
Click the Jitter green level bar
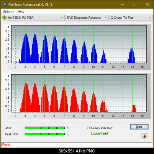45,128
